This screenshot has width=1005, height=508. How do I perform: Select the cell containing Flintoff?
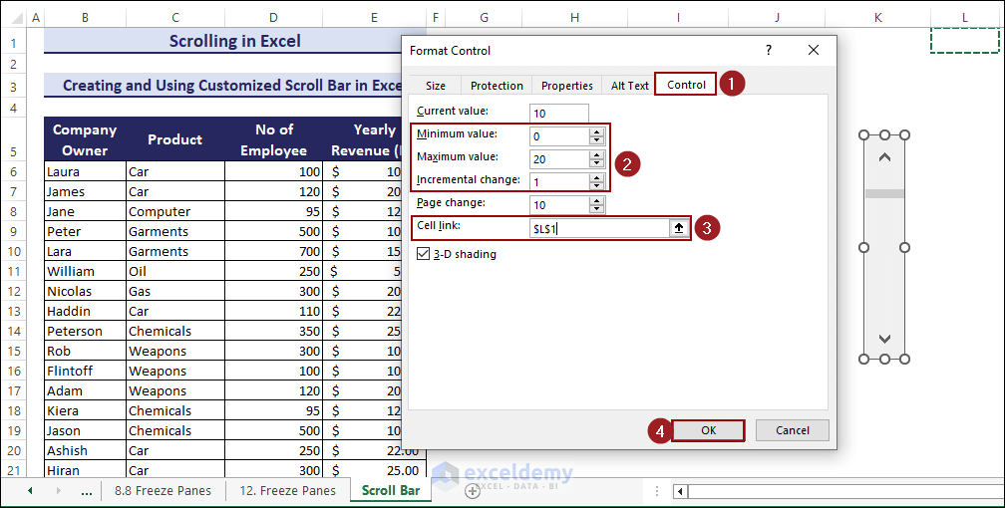85,371
